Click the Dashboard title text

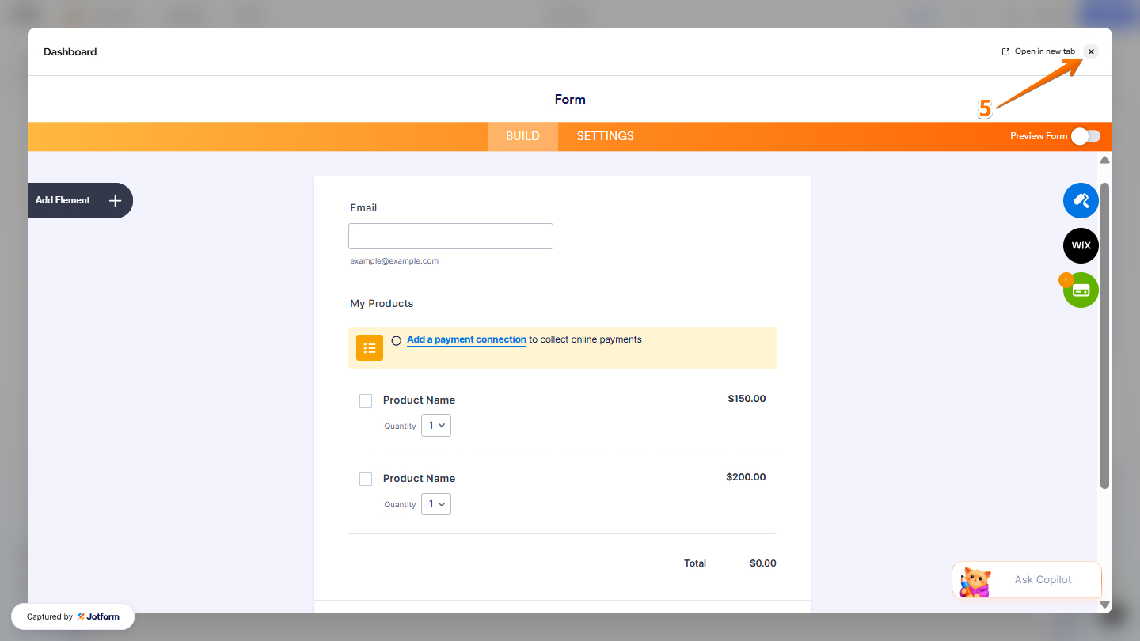pyautogui.click(x=70, y=52)
